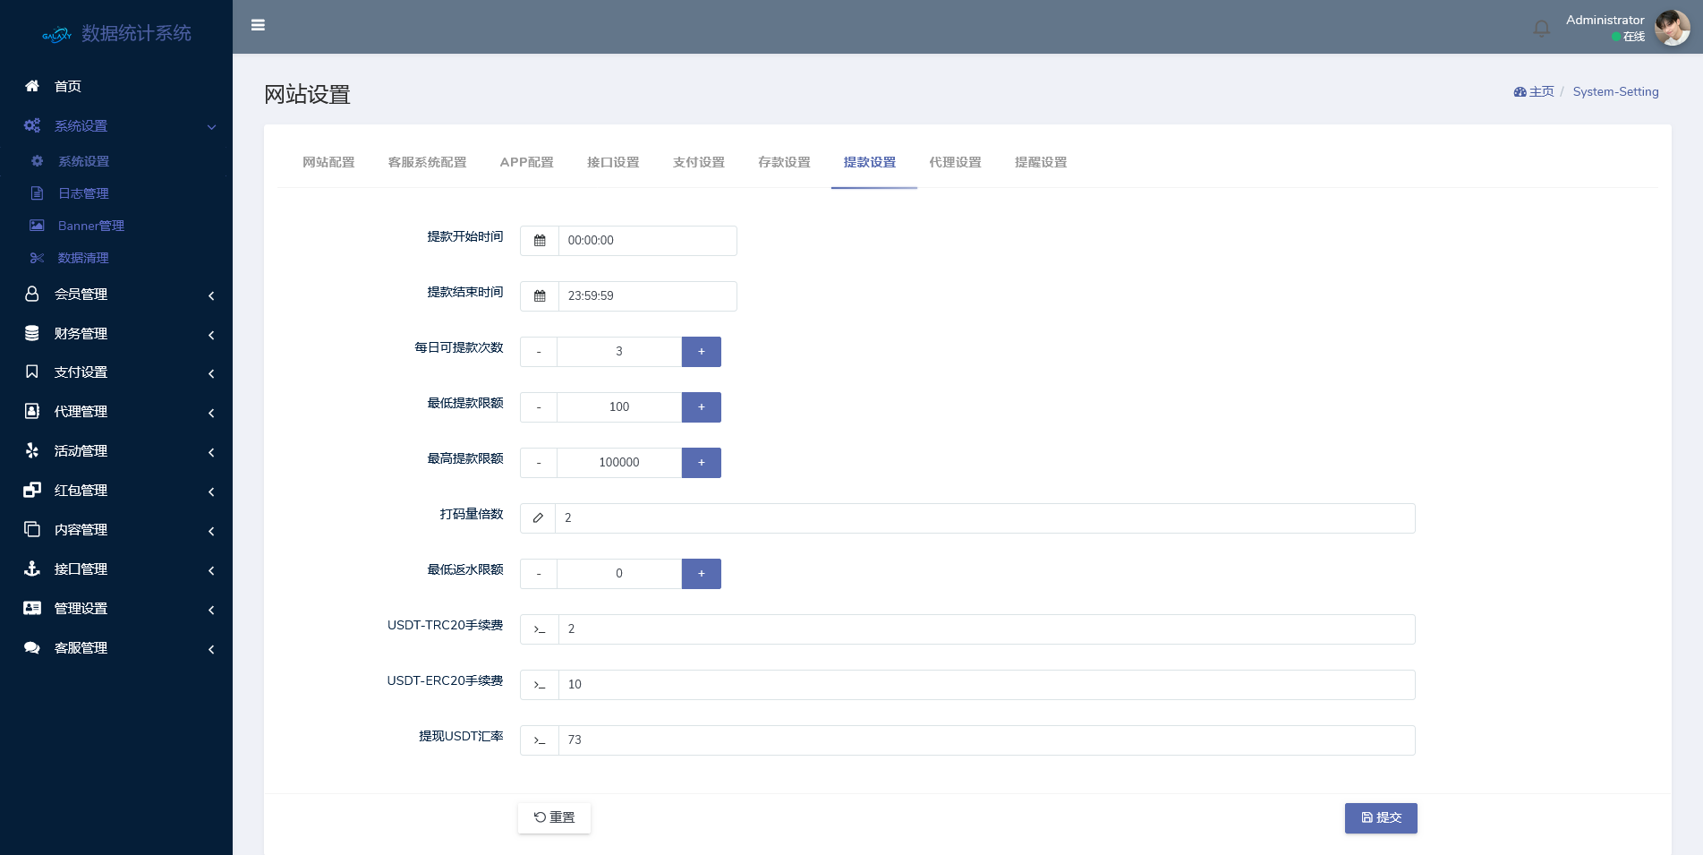
Task: Click terminal icon next to USDT-TRC20手续费
Action: coord(540,629)
